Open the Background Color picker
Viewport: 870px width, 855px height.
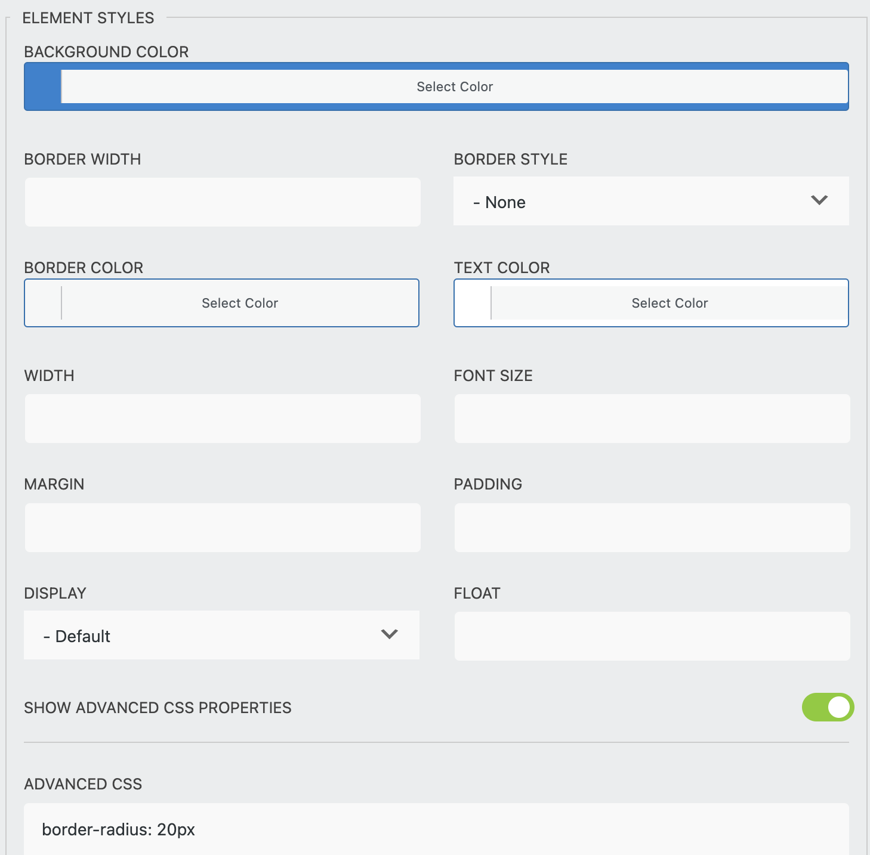click(453, 86)
